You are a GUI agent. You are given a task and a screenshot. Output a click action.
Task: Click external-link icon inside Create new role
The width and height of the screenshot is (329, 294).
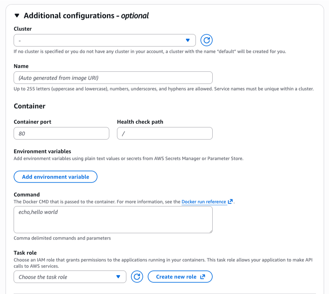[x=203, y=277]
